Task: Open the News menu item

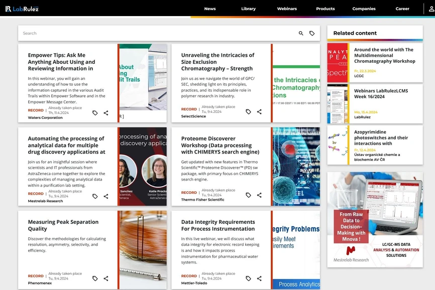Action: pyautogui.click(x=210, y=9)
